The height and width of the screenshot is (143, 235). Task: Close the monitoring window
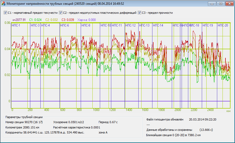229,4
